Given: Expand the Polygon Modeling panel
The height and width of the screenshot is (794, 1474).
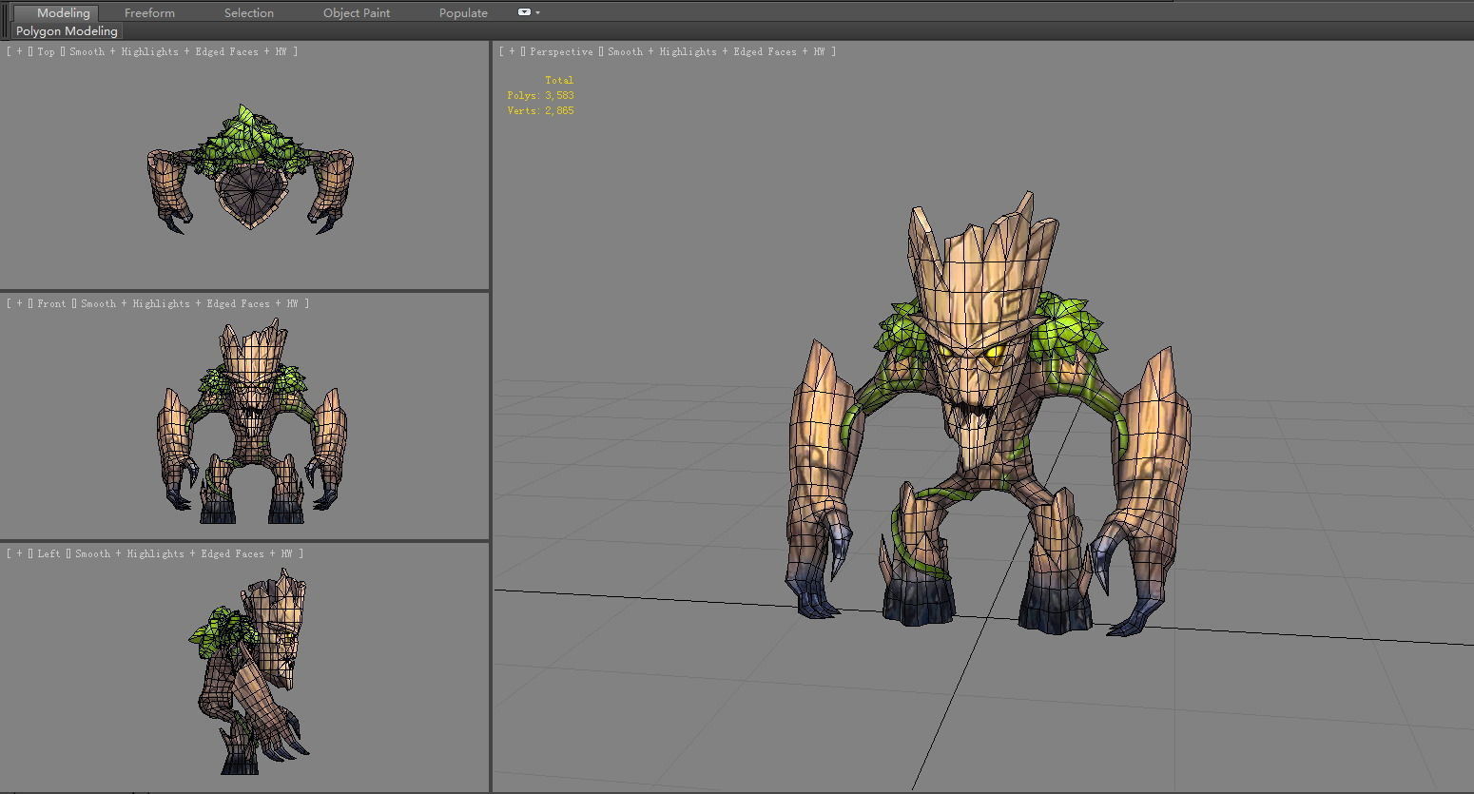Looking at the screenshot, I should pyautogui.click(x=67, y=30).
